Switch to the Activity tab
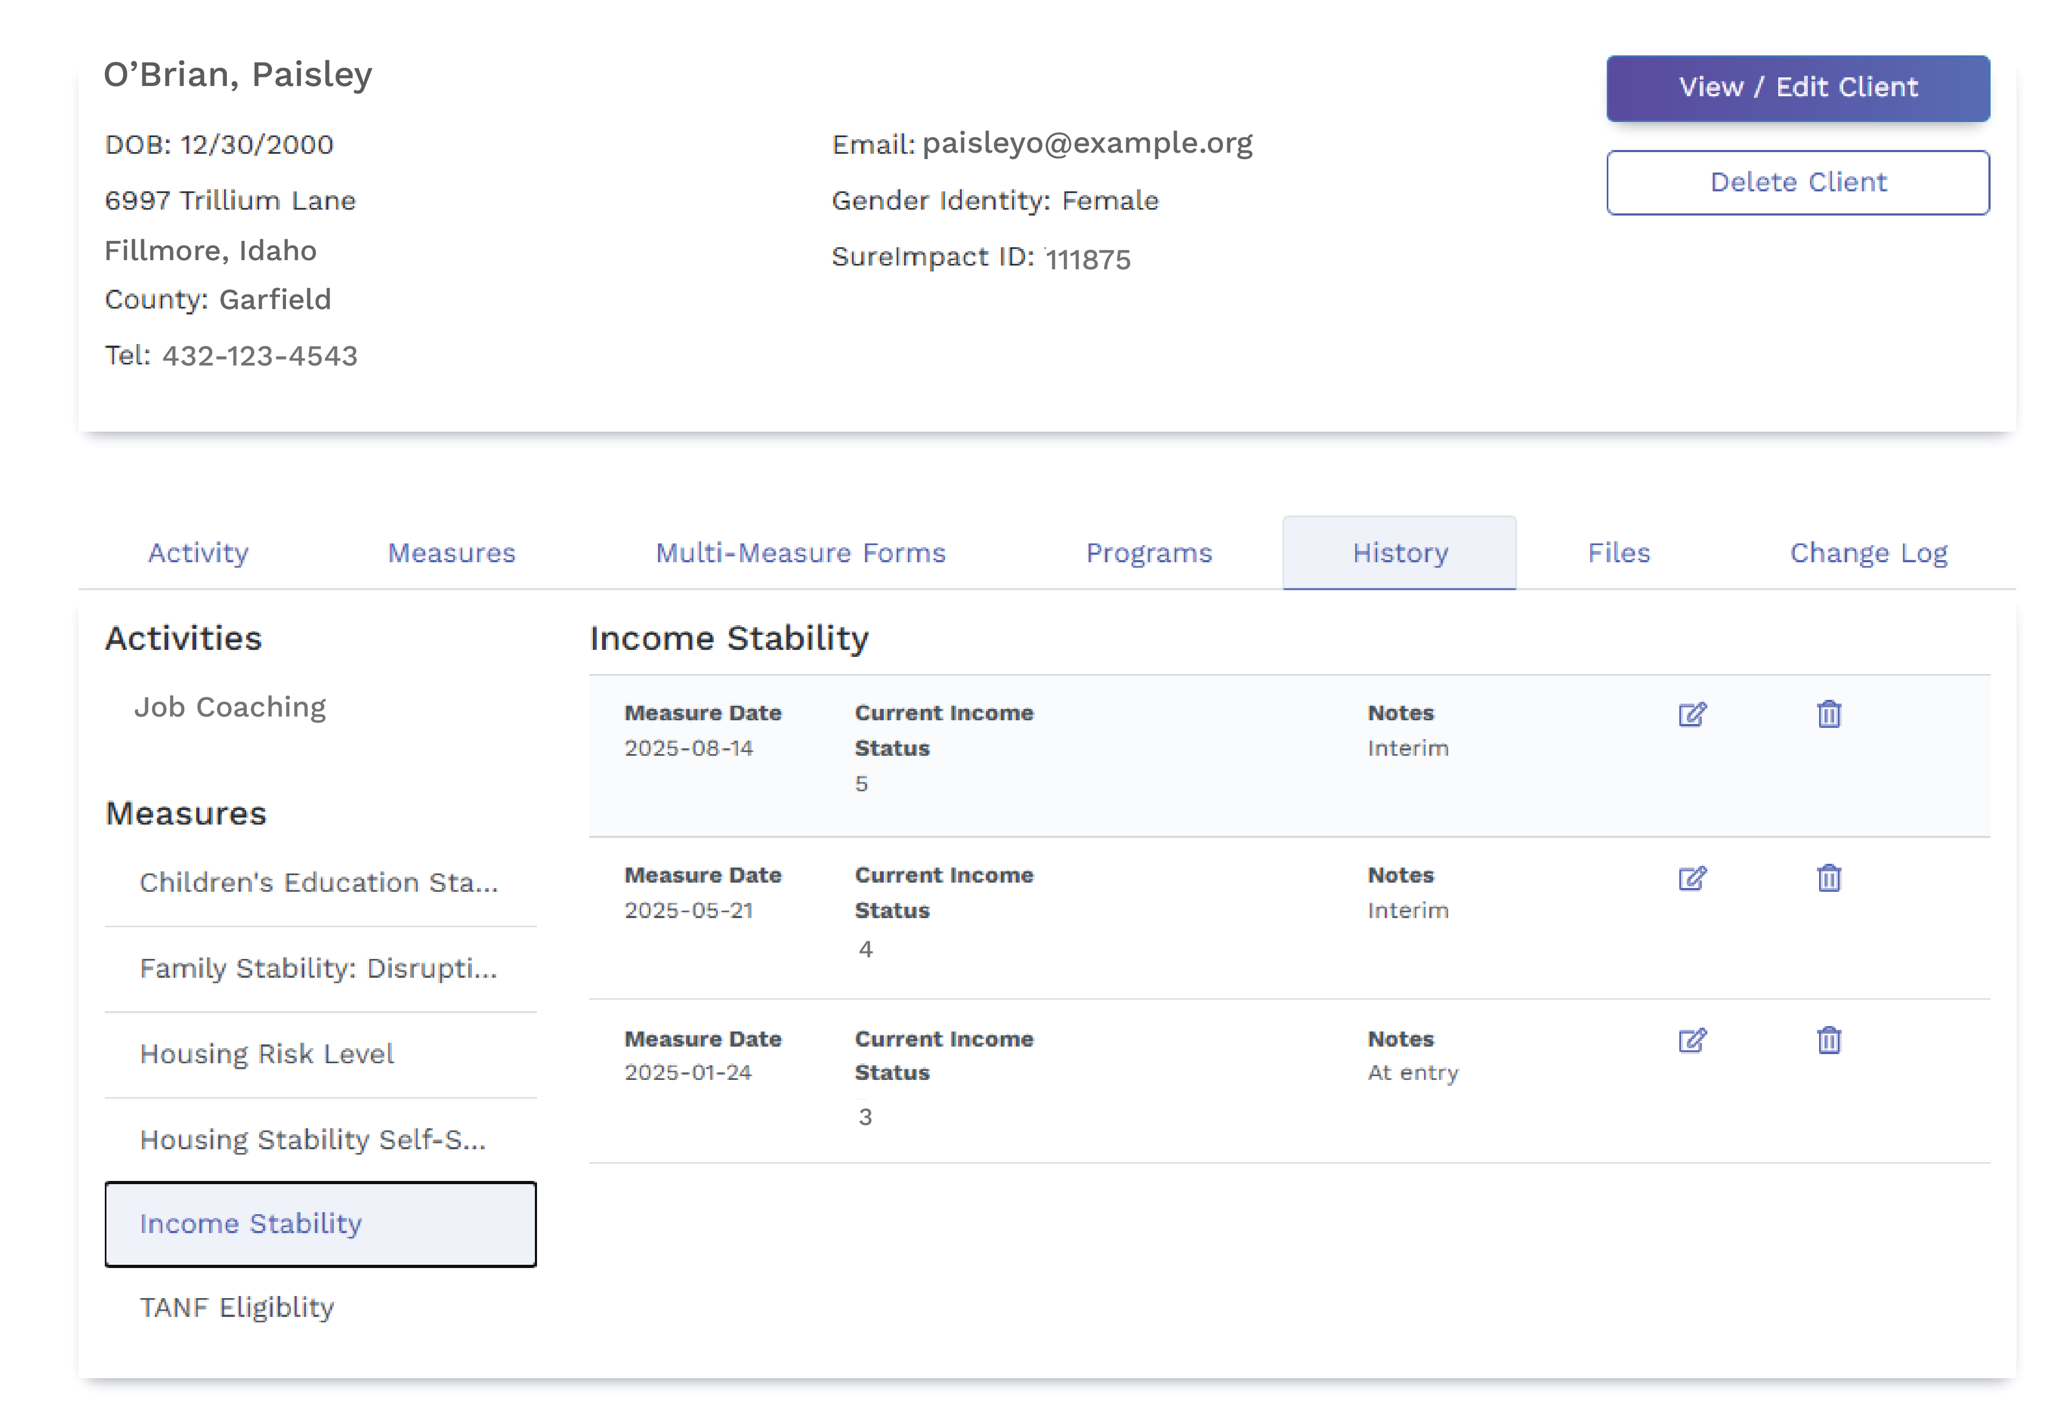 point(198,553)
